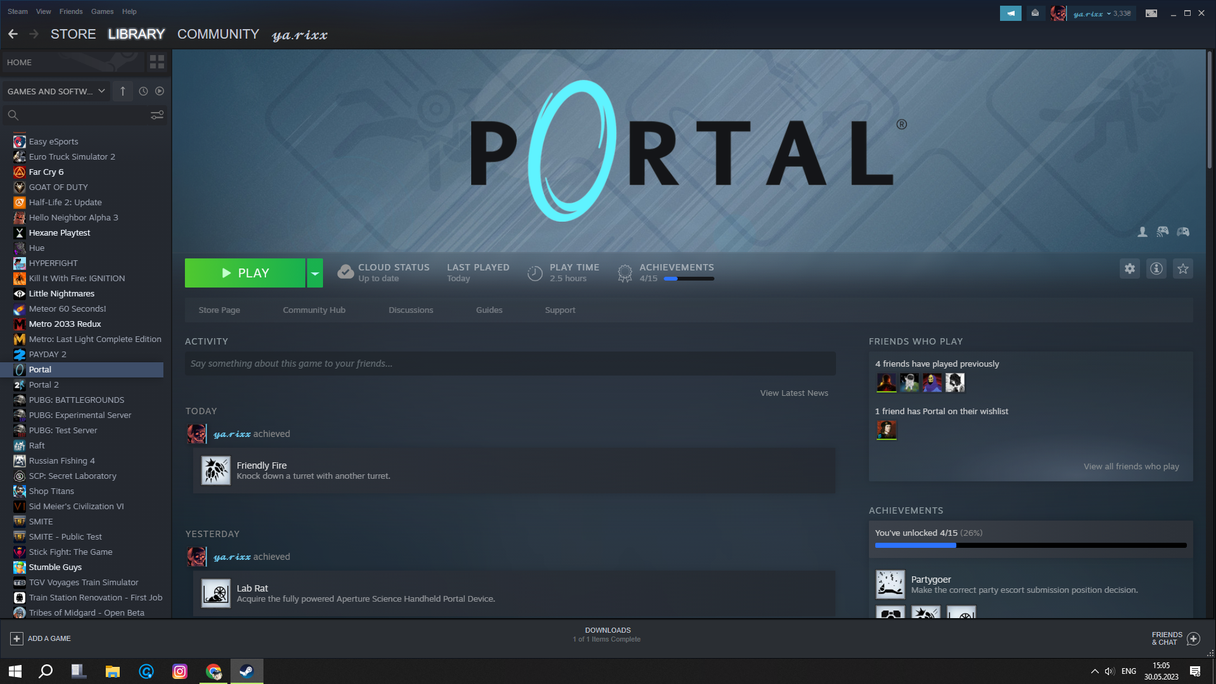Go back with the back arrow
This screenshot has height=684, width=1216.
coord(13,34)
